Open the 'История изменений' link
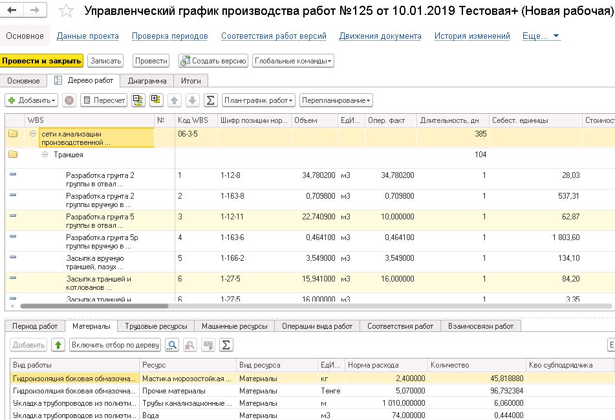The width and height of the screenshot is (615, 420). tap(472, 36)
